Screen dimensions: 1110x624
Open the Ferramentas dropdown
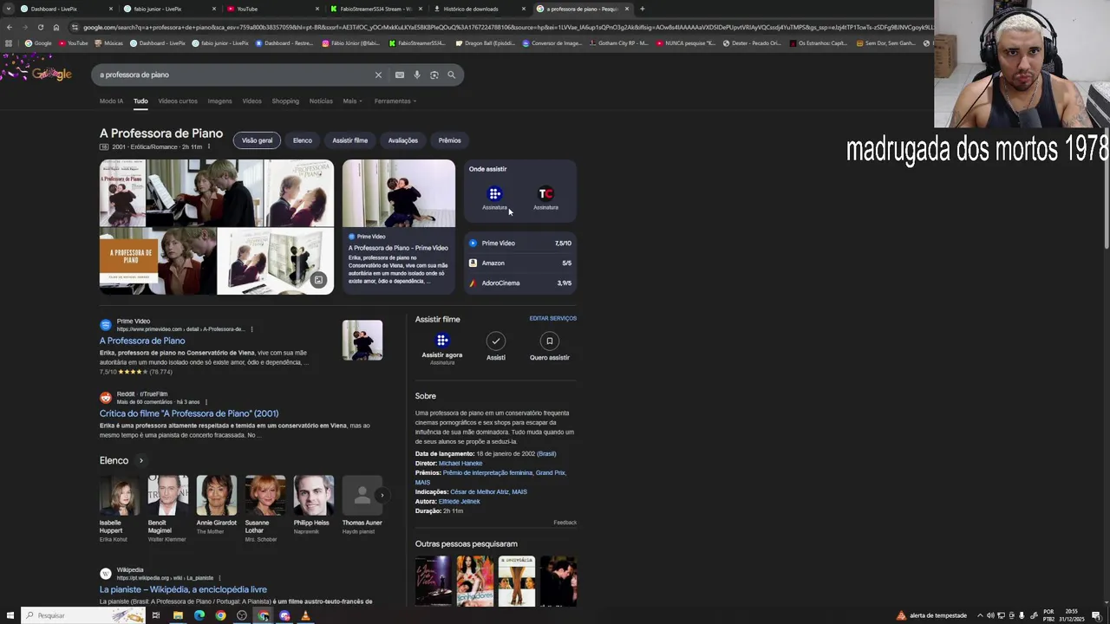pos(395,101)
